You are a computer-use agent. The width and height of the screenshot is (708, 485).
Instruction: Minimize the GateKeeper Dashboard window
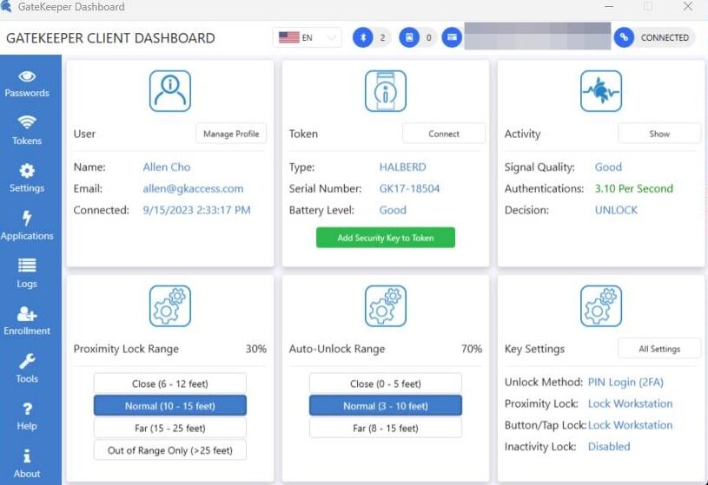tap(609, 6)
